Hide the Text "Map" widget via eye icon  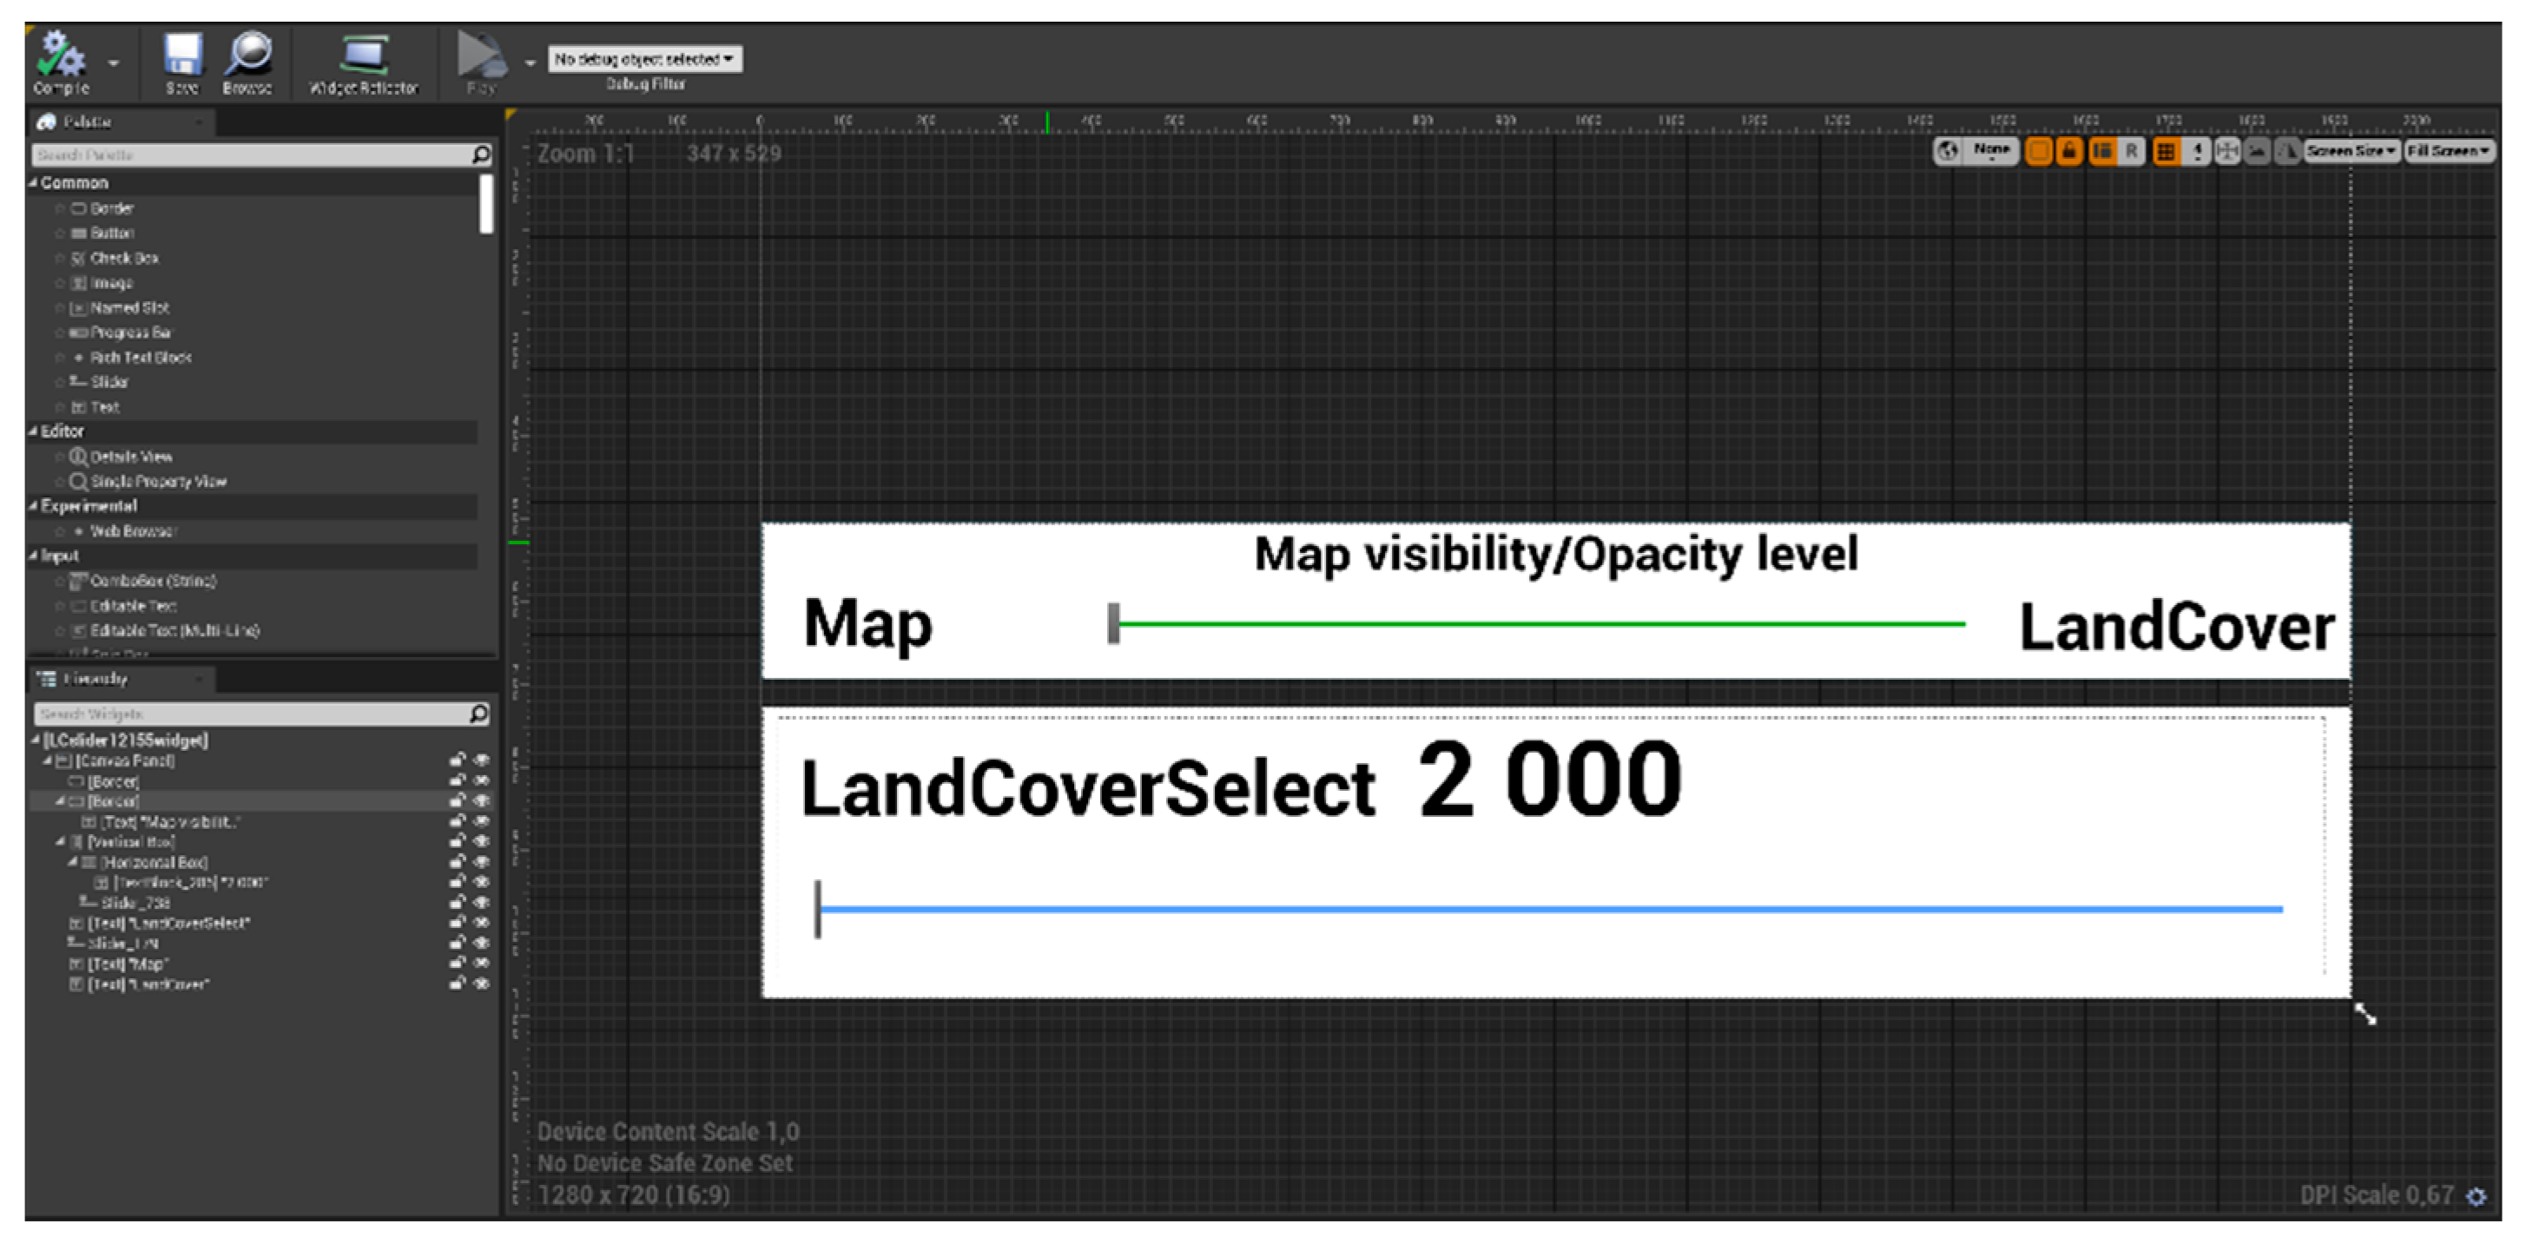[481, 963]
